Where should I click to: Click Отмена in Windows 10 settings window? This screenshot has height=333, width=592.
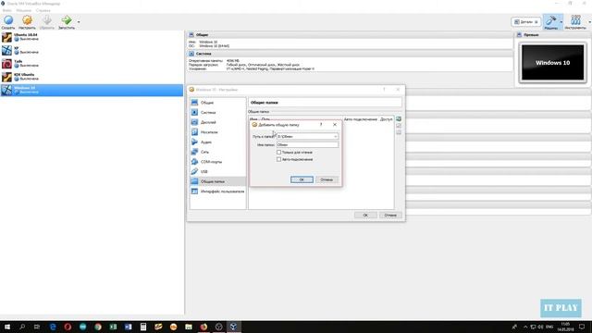tap(390, 215)
